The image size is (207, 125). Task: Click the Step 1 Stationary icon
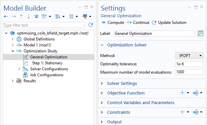coord(26,63)
